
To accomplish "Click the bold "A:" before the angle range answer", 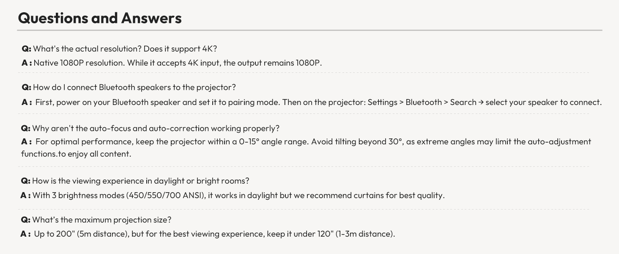I will [x=26, y=142].
